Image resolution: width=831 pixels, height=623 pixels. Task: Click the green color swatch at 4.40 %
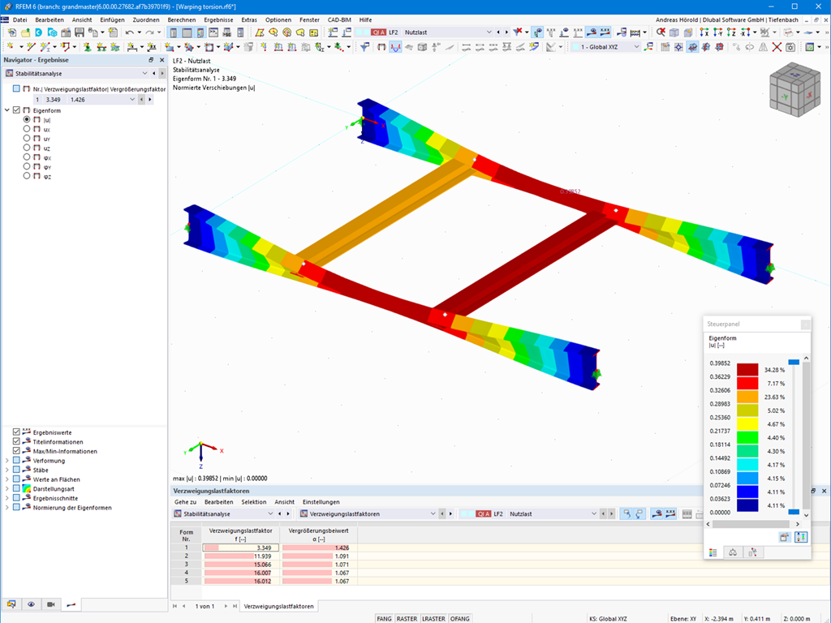(747, 437)
